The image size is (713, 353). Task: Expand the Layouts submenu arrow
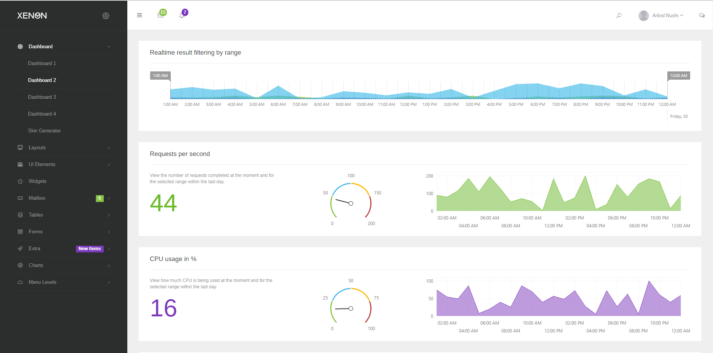pyautogui.click(x=109, y=148)
